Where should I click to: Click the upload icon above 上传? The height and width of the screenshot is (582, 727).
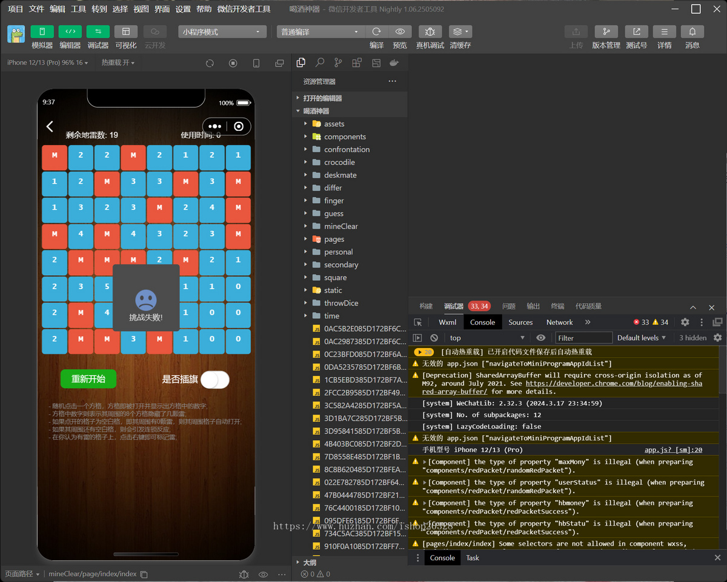coord(576,32)
